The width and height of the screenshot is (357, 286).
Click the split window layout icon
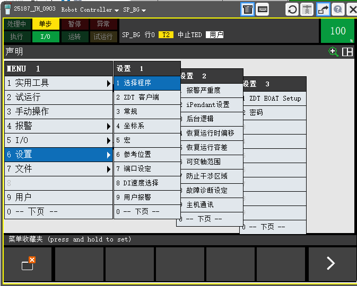click(347, 51)
